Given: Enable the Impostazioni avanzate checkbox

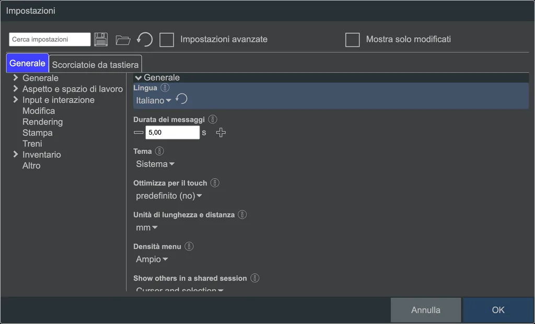Looking at the screenshot, I should pos(167,40).
